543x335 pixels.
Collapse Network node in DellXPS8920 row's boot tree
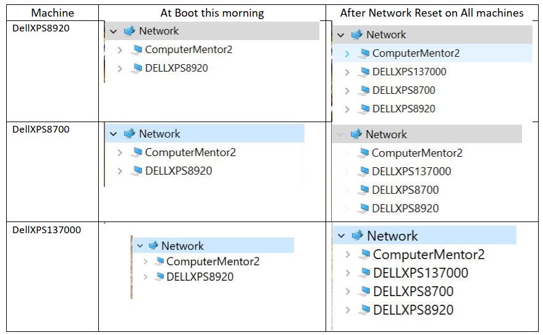tap(113, 31)
